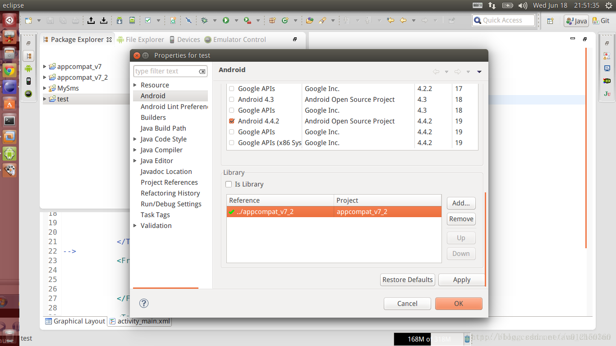This screenshot has width=616, height=346.
Task: Open Terminal from the Ubuntu launcher
Action: tap(9, 120)
